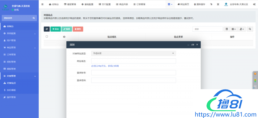Click the user icon beside 用户管理
Image resolution: width=258 pixels, height=118 pixels.
point(5,40)
